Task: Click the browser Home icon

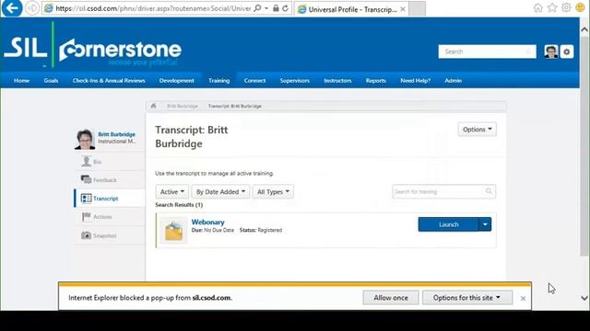Action: (x=538, y=8)
